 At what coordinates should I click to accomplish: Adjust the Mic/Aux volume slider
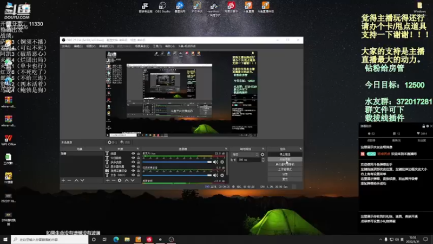pos(177,162)
